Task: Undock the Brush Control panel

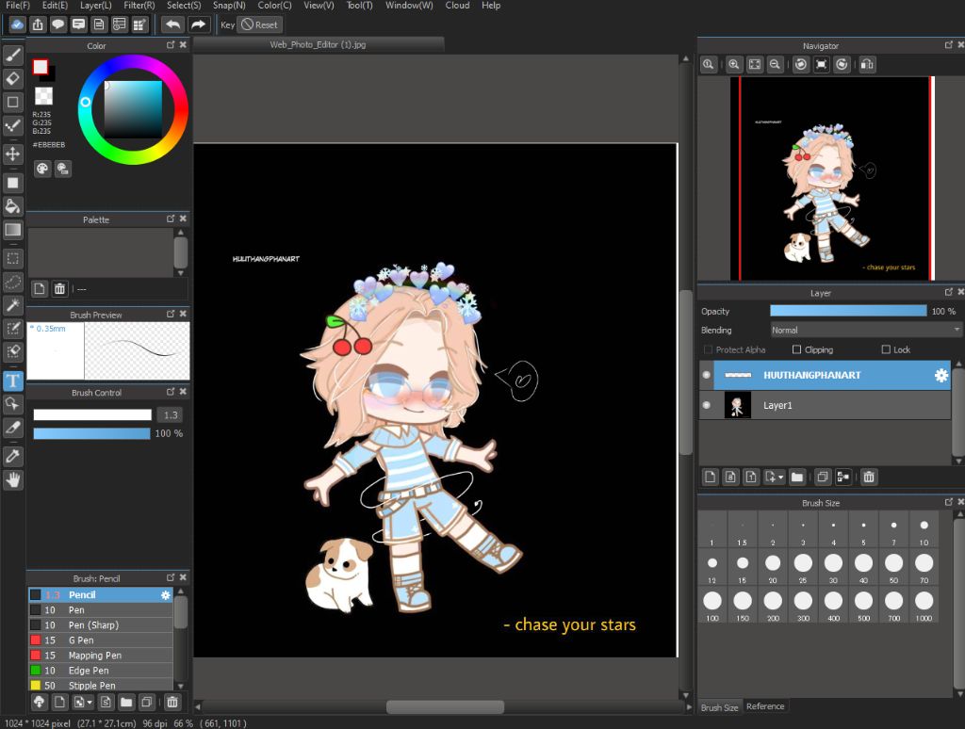Action: click(x=172, y=392)
